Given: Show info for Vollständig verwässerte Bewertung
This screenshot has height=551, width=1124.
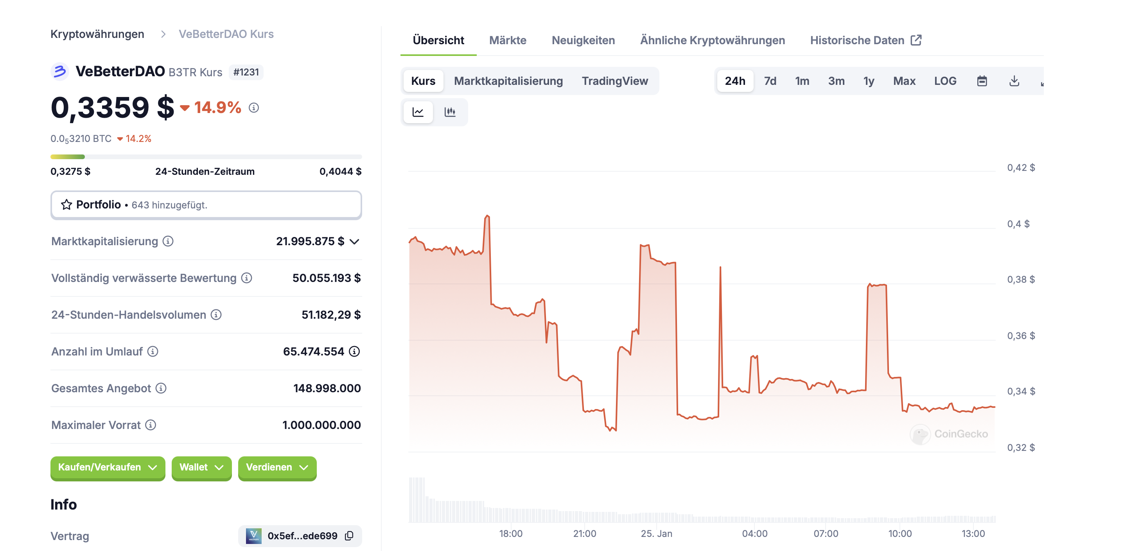Looking at the screenshot, I should click(246, 278).
